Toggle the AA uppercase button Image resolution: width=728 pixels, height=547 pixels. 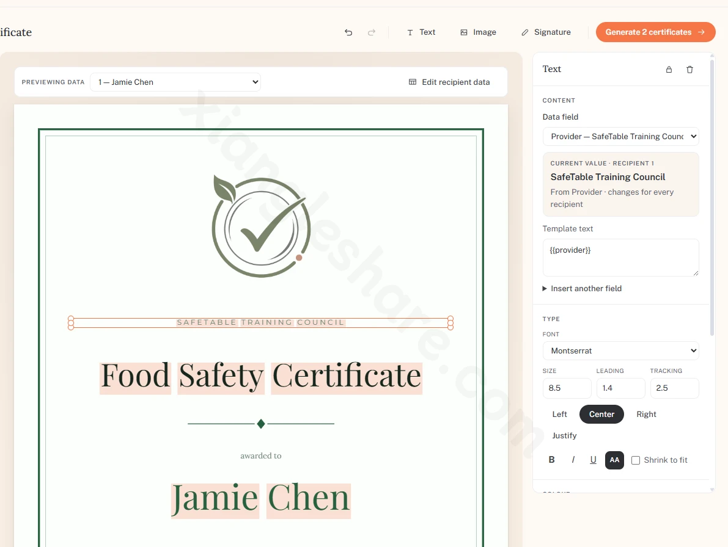614,460
